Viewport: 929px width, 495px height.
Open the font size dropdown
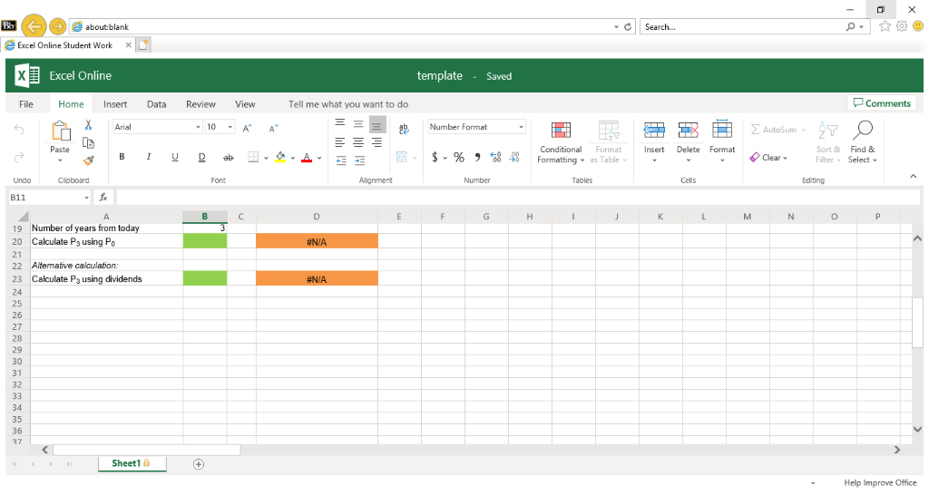(x=230, y=127)
